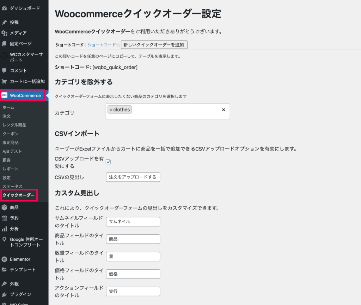Click 新しいクイックオーダーを追加 button
This screenshot has height=305, width=361.
click(x=154, y=45)
